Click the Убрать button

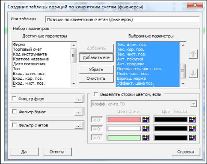[96, 70]
